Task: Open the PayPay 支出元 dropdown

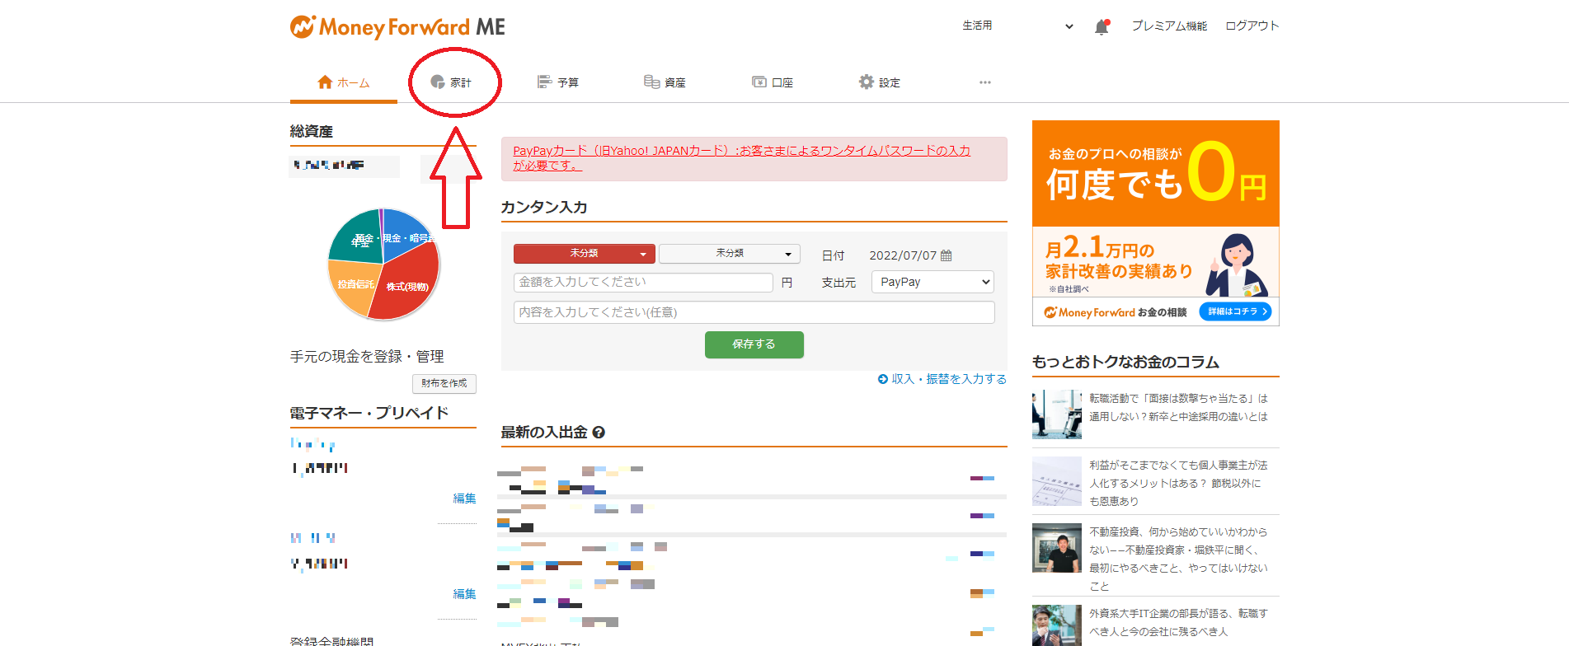Action: pyautogui.click(x=932, y=282)
